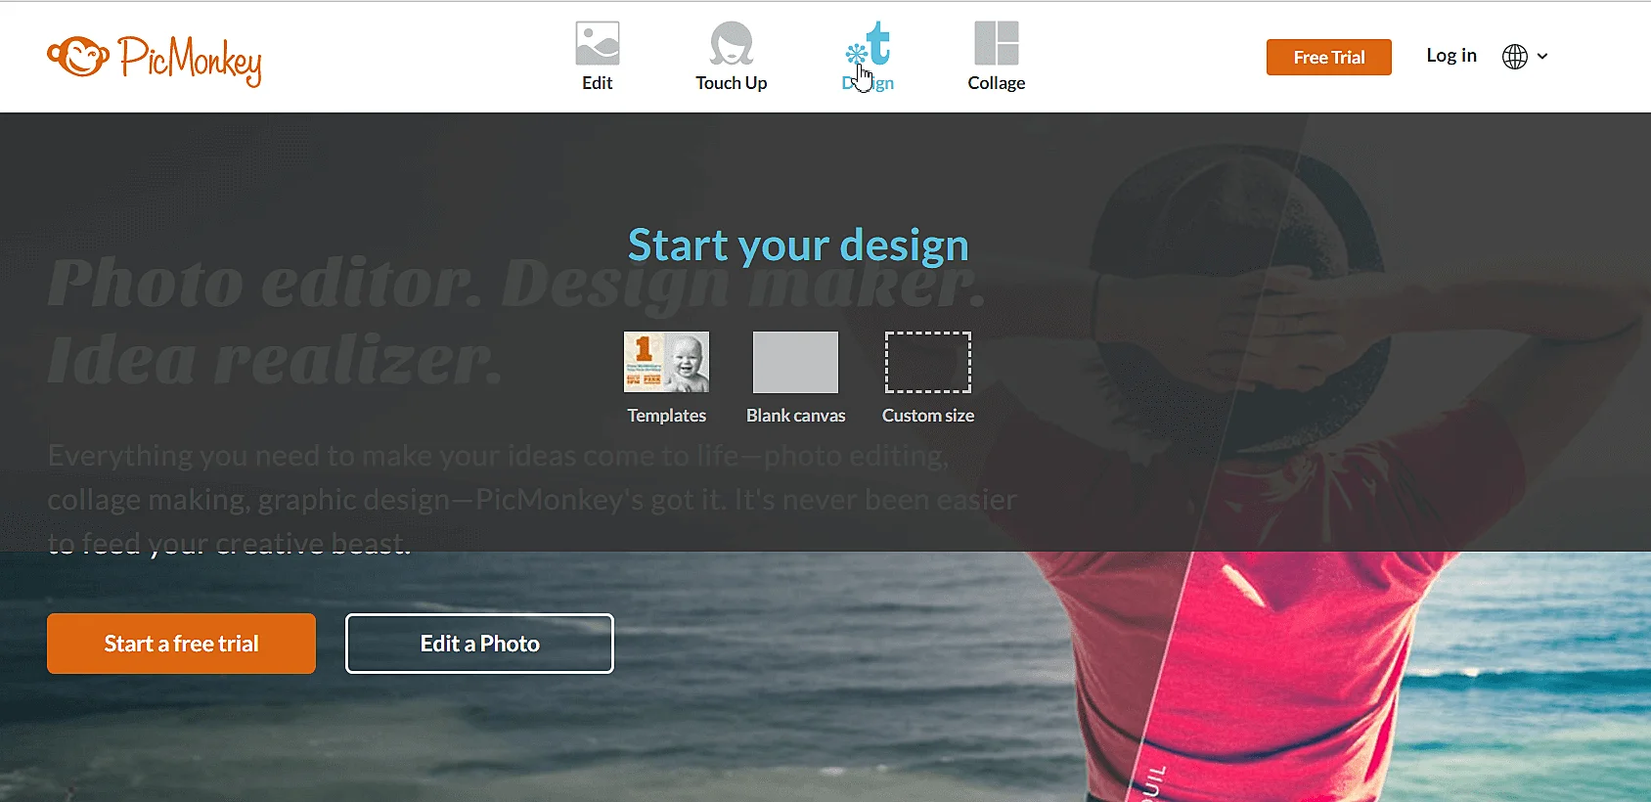Viewport: 1651px width, 802px height.
Task: Click the Blank canvas label text
Action: (x=796, y=416)
